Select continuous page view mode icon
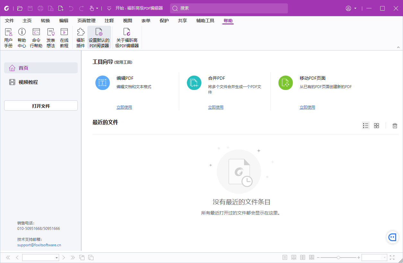 click(293, 258)
